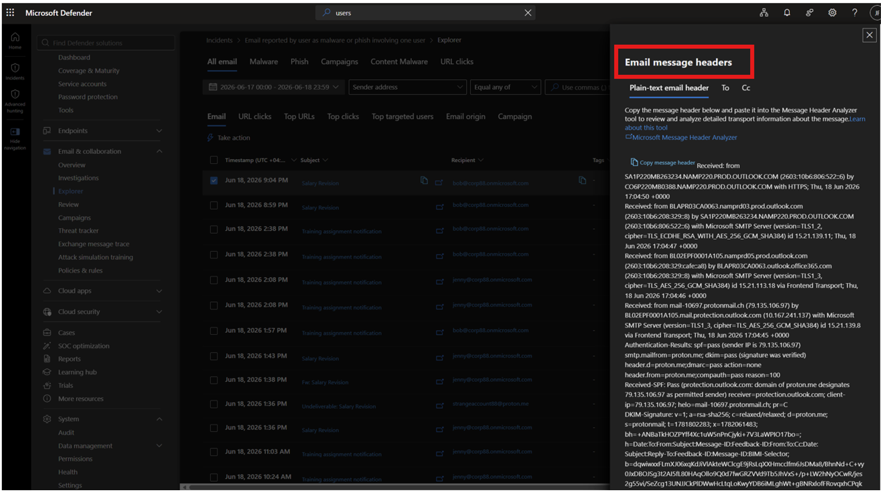Select checkbox for Jun 18 1:43 PM email
Screen dimensions: 881x492
[x=214, y=356]
